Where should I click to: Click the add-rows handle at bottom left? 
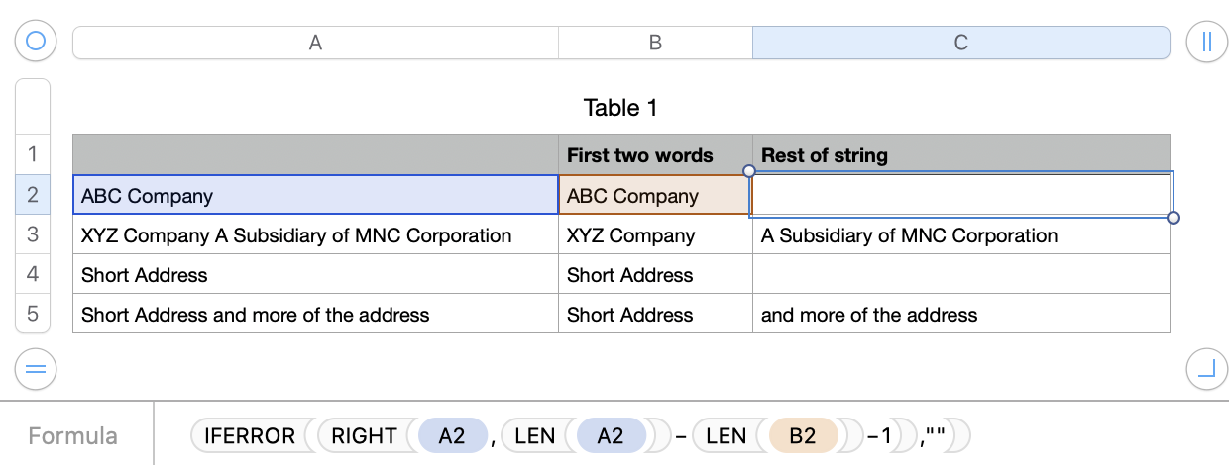pyautogui.click(x=36, y=369)
